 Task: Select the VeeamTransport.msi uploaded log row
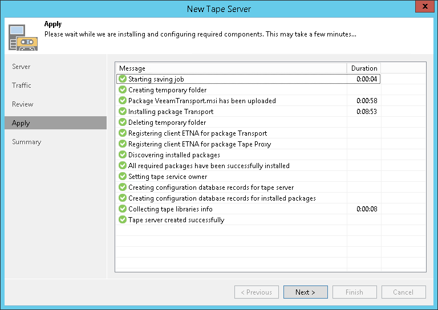pyautogui.click(x=202, y=101)
